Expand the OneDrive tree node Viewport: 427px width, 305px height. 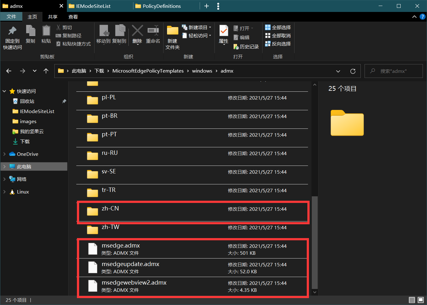pyautogui.click(x=4, y=154)
